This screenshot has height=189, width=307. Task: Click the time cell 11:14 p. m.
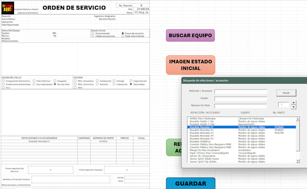(x=141, y=13)
